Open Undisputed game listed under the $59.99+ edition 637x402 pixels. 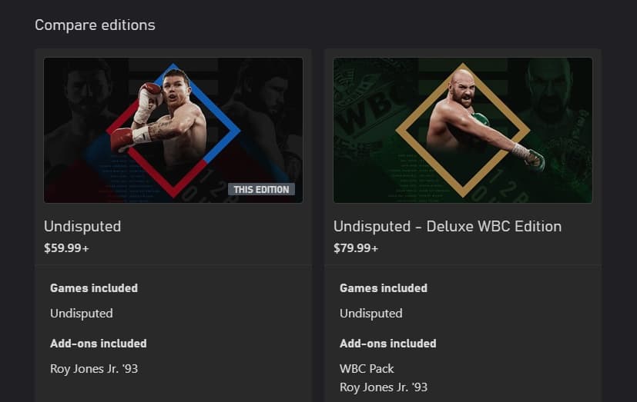click(x=81, y=313)
